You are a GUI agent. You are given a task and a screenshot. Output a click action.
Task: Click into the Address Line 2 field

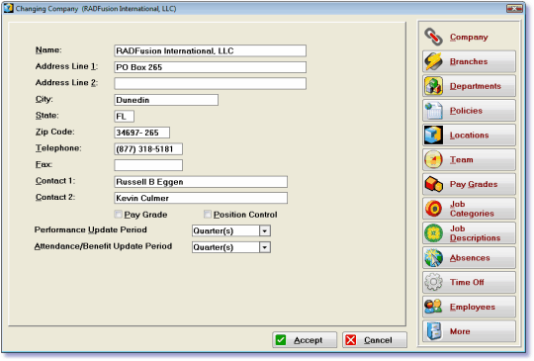click(x=210, y=83)
